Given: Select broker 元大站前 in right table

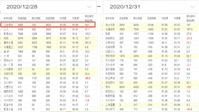Looking at the screenshot, I should click(x=110, y=61).
